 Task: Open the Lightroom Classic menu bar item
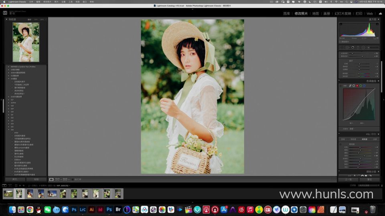click(17, 2)
